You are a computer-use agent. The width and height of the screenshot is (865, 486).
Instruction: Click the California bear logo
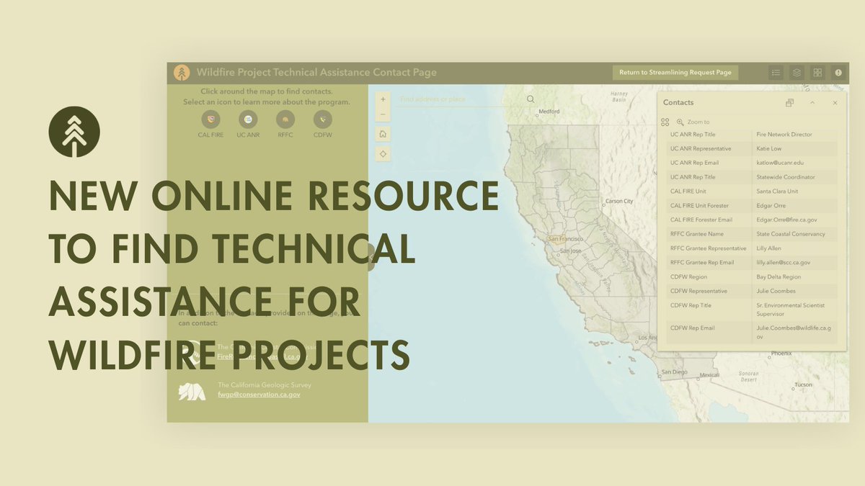pos(192,392)
